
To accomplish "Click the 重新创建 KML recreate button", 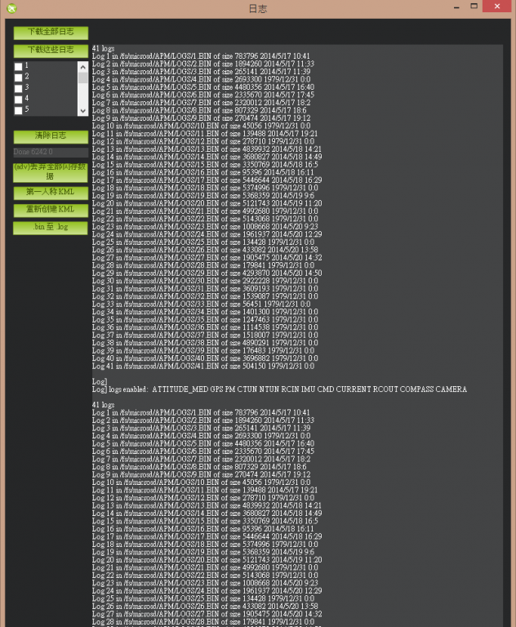I will point(51,210).
